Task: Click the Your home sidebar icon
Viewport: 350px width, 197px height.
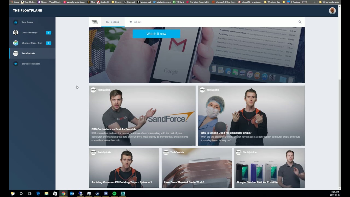Action: tap(16, 22)
